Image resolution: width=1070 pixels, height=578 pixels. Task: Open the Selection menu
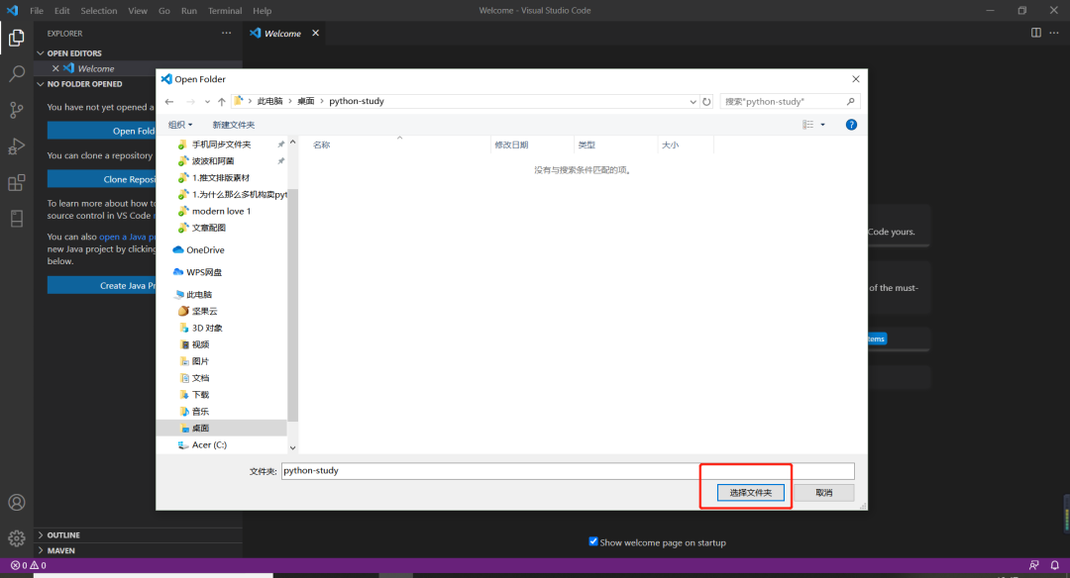tap(99, 10)
